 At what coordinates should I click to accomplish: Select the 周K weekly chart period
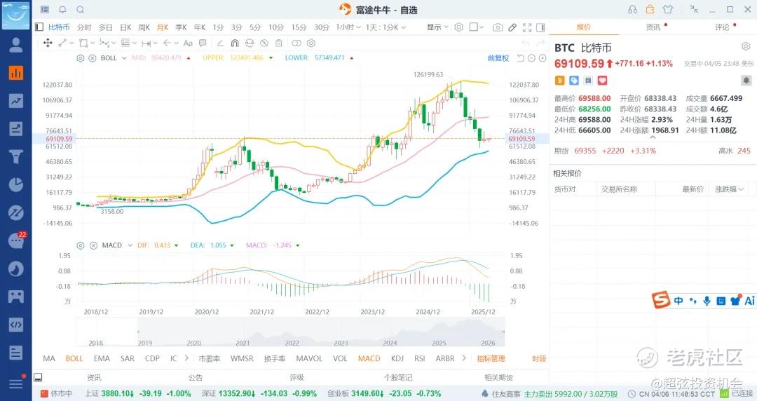(144, 27)
